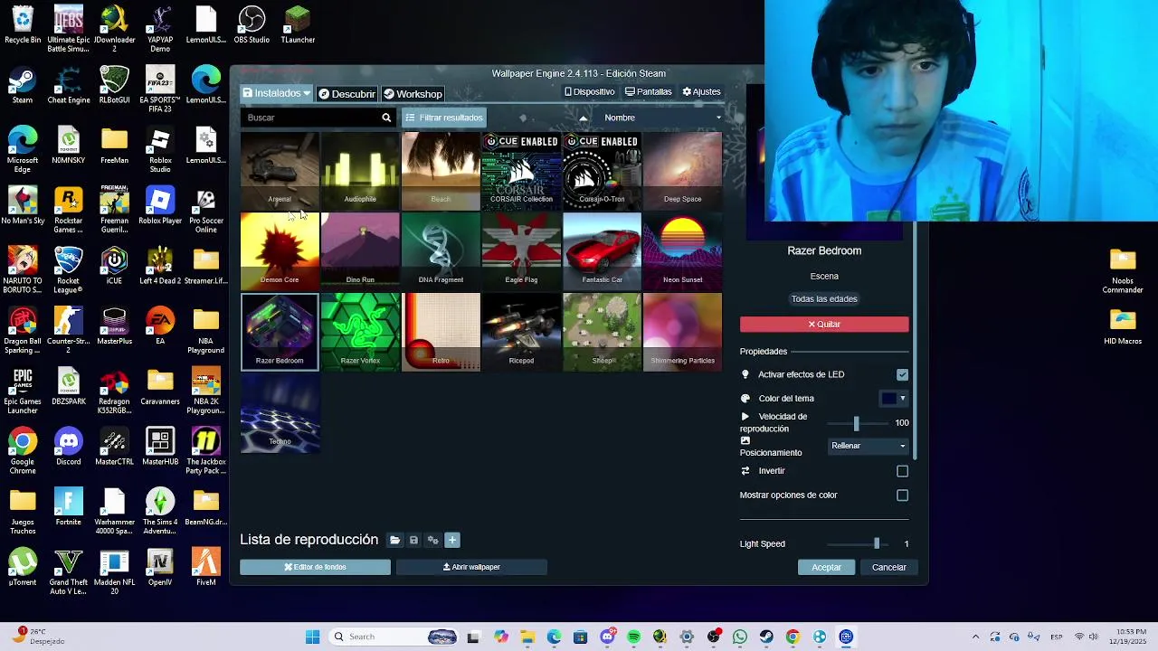Select the CORSAIR Collection wallpaper
The width and height of the screenshot is (1158, 651).
[521, 171]
